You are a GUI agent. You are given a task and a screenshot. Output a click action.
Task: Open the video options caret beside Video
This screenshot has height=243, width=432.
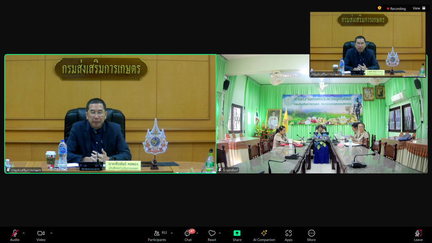tap(51, 233)
